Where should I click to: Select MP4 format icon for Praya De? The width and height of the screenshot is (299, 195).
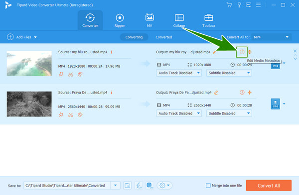point(276,104)
